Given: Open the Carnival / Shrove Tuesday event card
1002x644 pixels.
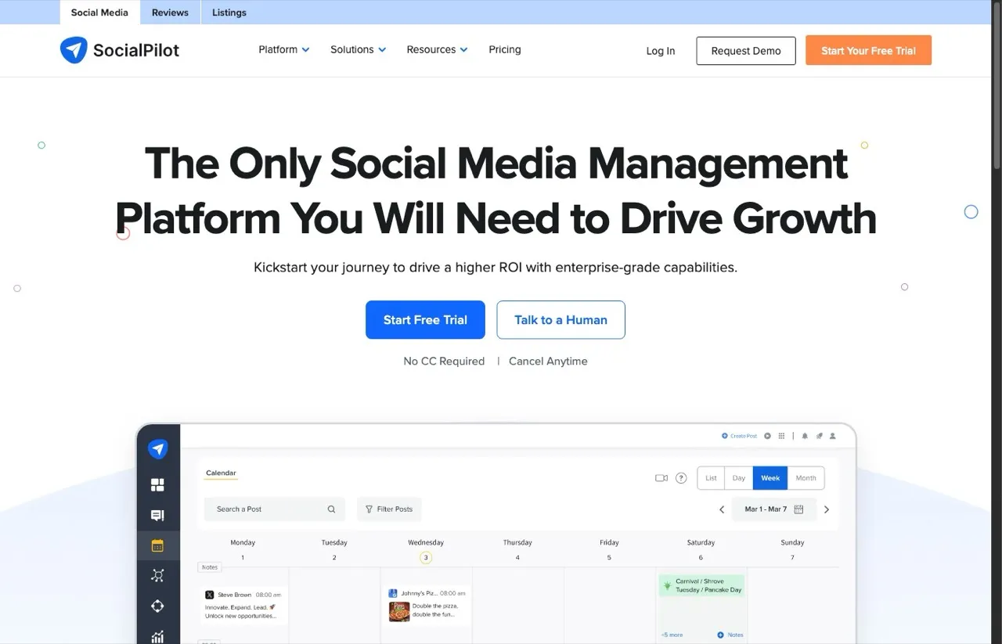Looking at the screenshot, I should click(701, 585).
